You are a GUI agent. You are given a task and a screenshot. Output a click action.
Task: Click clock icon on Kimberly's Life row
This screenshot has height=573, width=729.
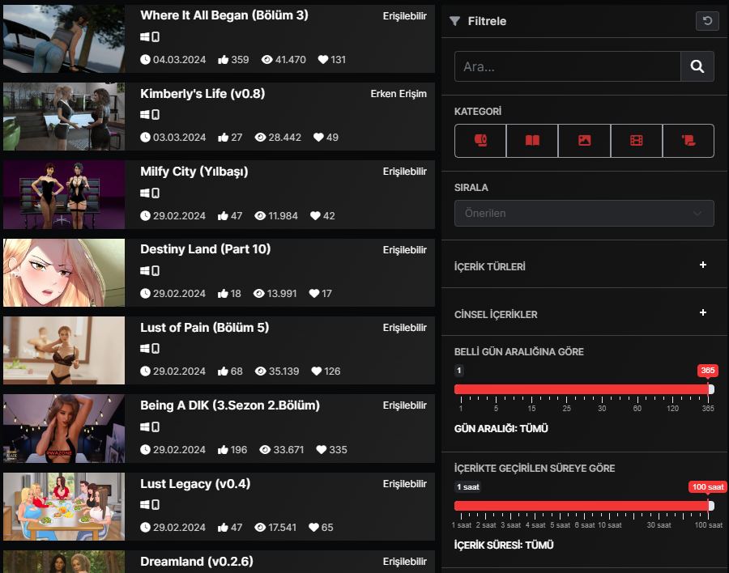click(146, 137)
